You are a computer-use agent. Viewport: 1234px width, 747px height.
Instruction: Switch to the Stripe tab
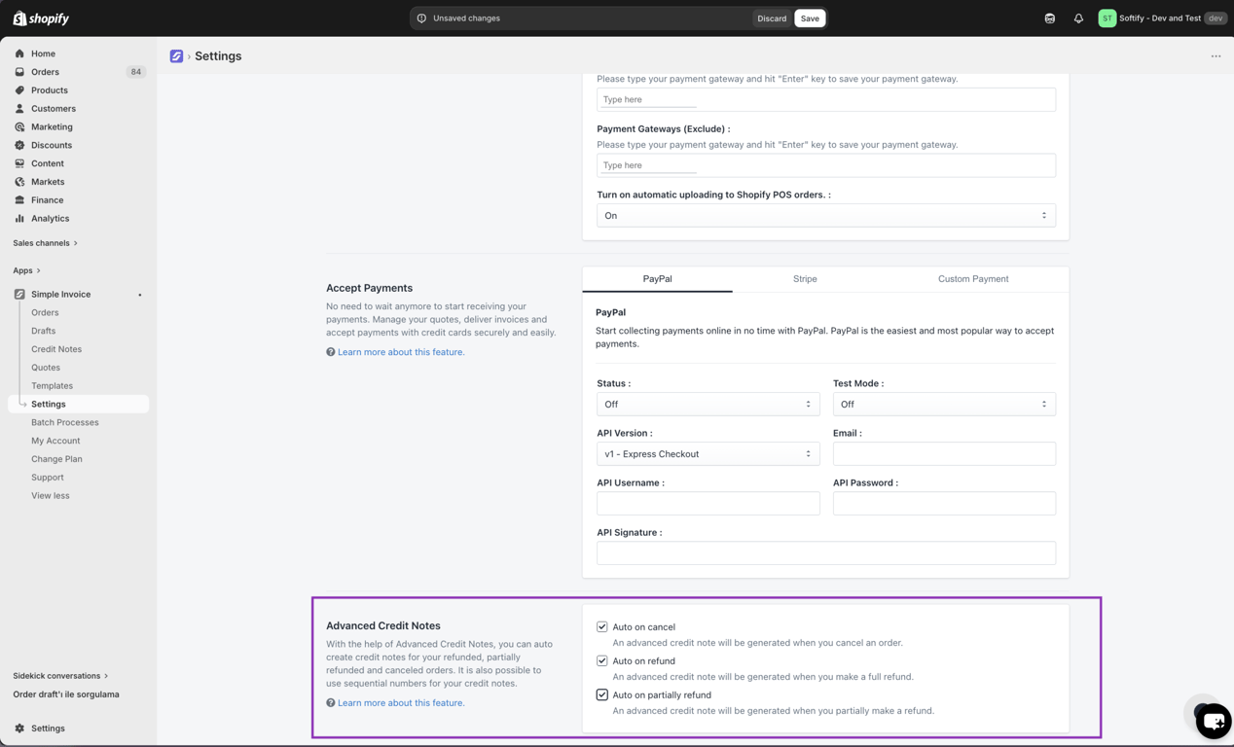[805, 279]
